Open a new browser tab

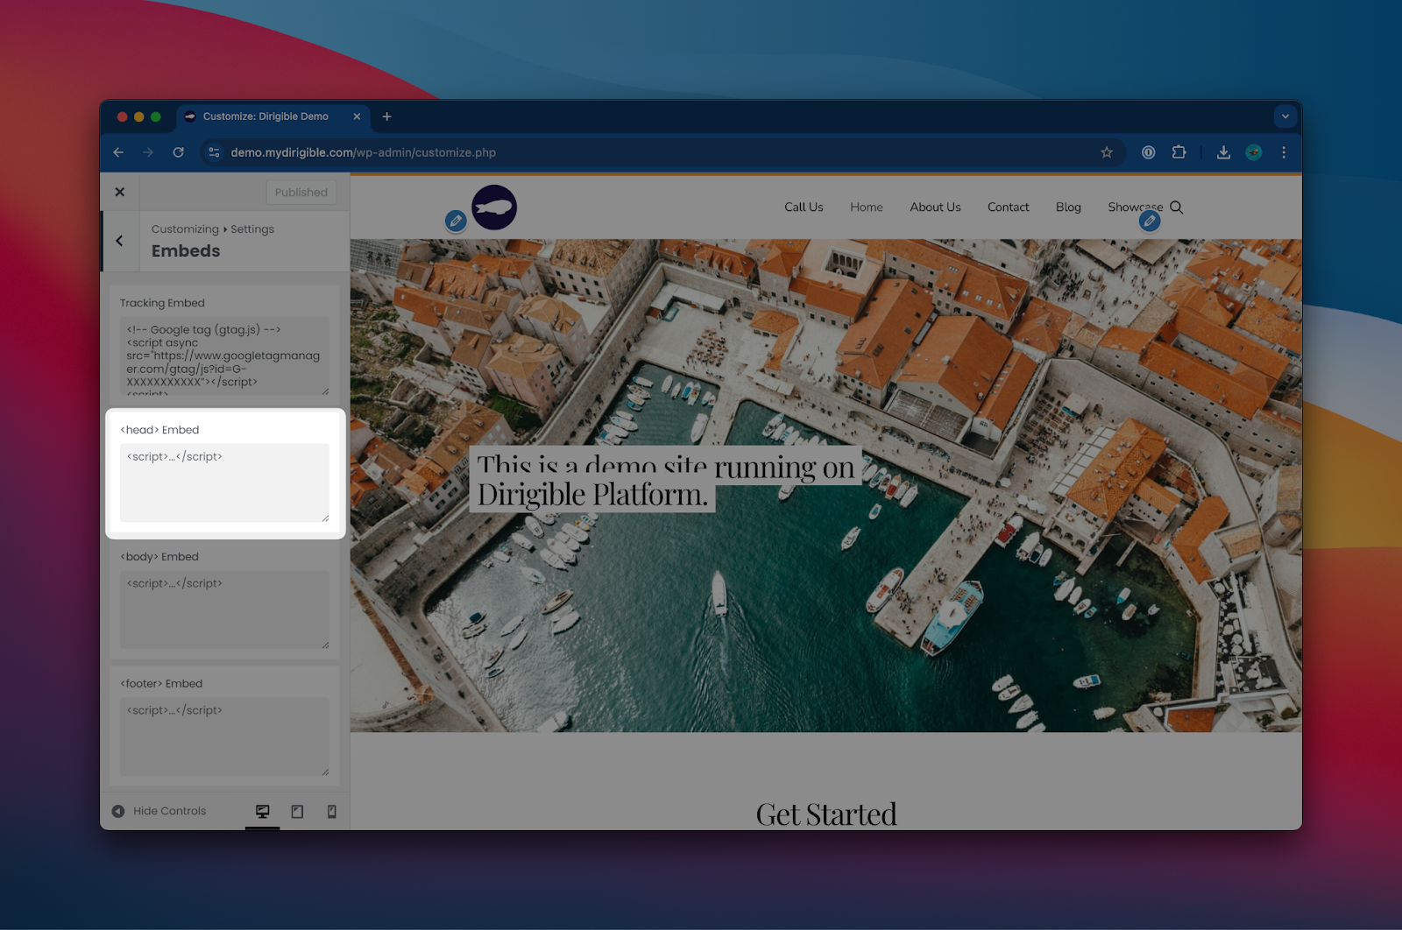[386, 116]
